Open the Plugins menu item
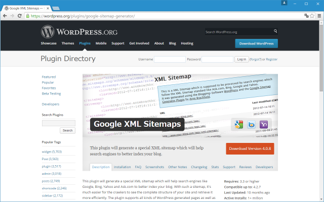Image resolution: width=324 pixels, height=202 pixels. [85, 43]
